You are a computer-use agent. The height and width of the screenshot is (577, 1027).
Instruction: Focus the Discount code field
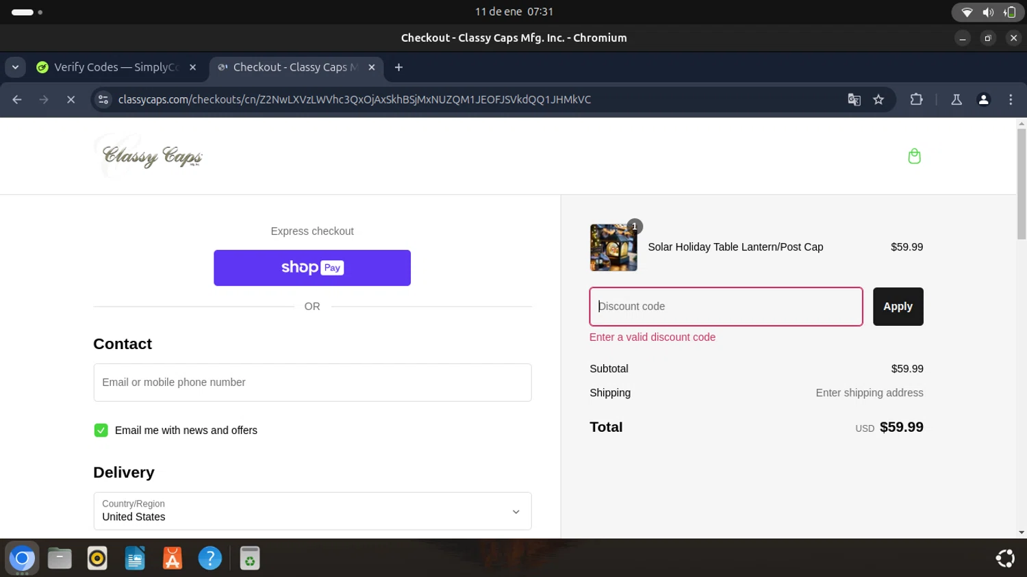coord(726,307)
